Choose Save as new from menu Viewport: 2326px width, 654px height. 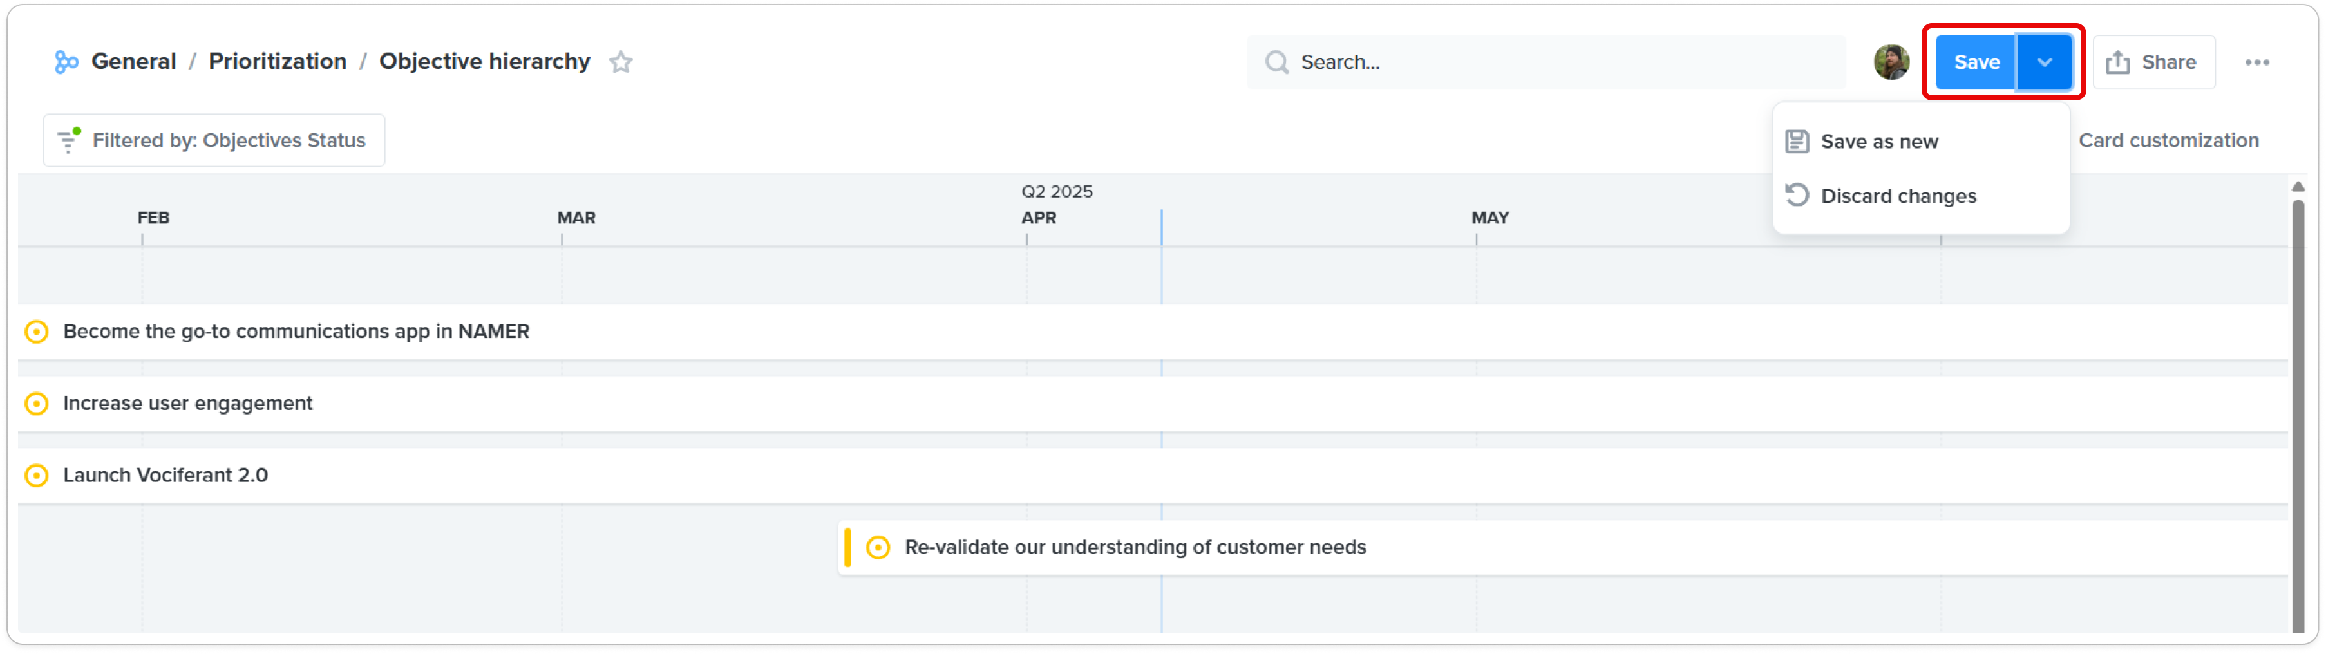[1920, 142]
